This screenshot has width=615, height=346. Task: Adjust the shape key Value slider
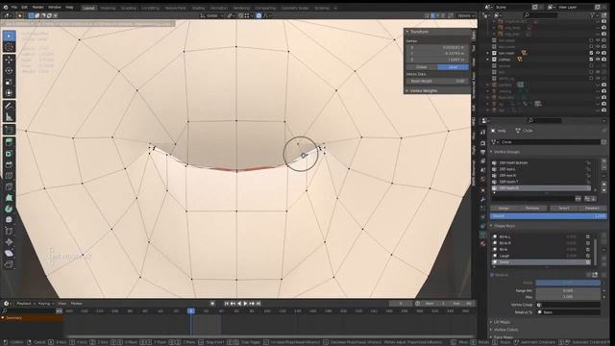[x=568, y=283]
